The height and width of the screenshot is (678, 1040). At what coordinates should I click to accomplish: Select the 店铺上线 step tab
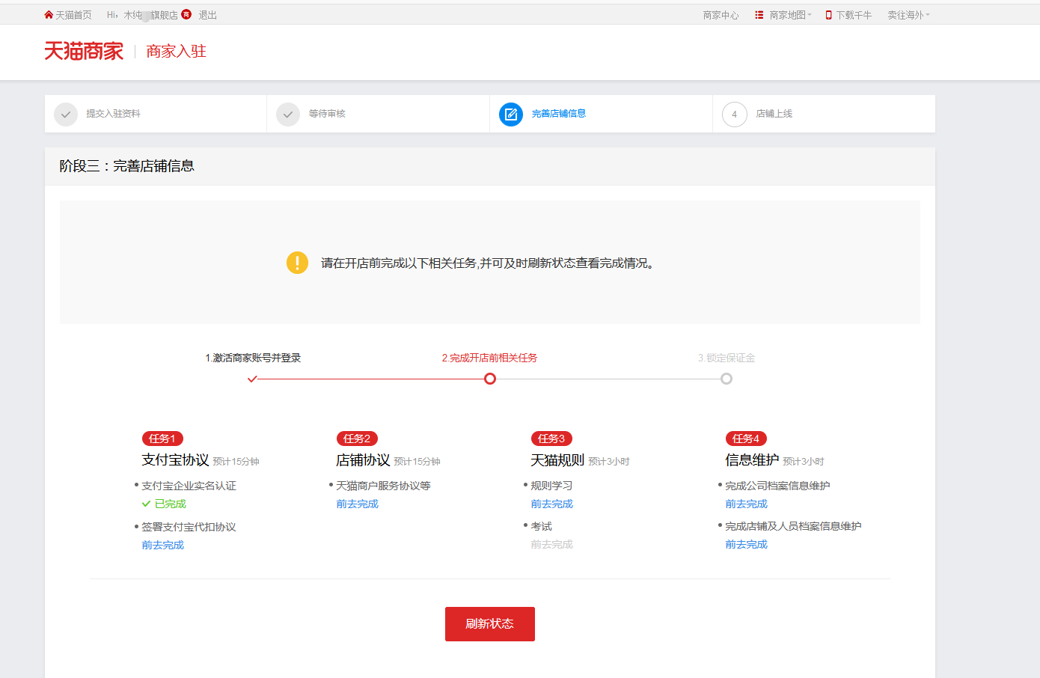[x=824, y=114]
